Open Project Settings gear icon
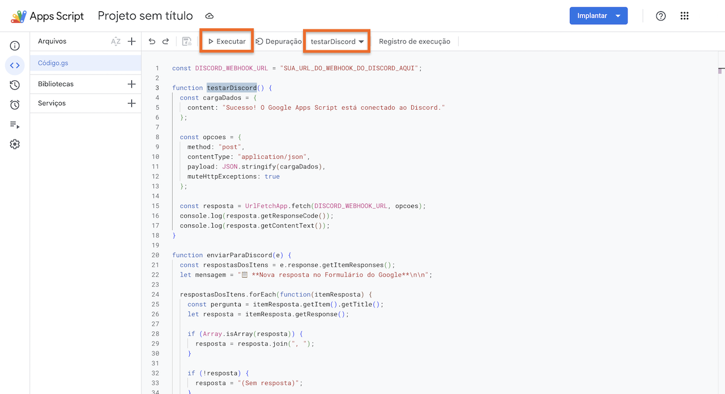Image resolution: width=725 pixels, height=394 pixels. [x=15, y=144]
